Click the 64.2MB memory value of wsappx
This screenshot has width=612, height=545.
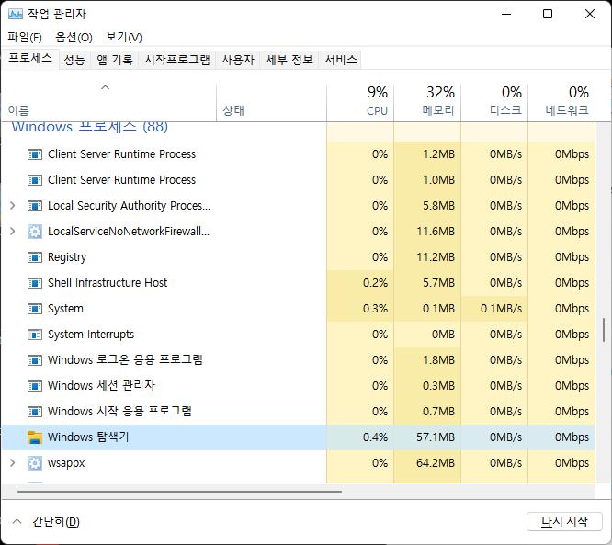(x=436, y=462)
